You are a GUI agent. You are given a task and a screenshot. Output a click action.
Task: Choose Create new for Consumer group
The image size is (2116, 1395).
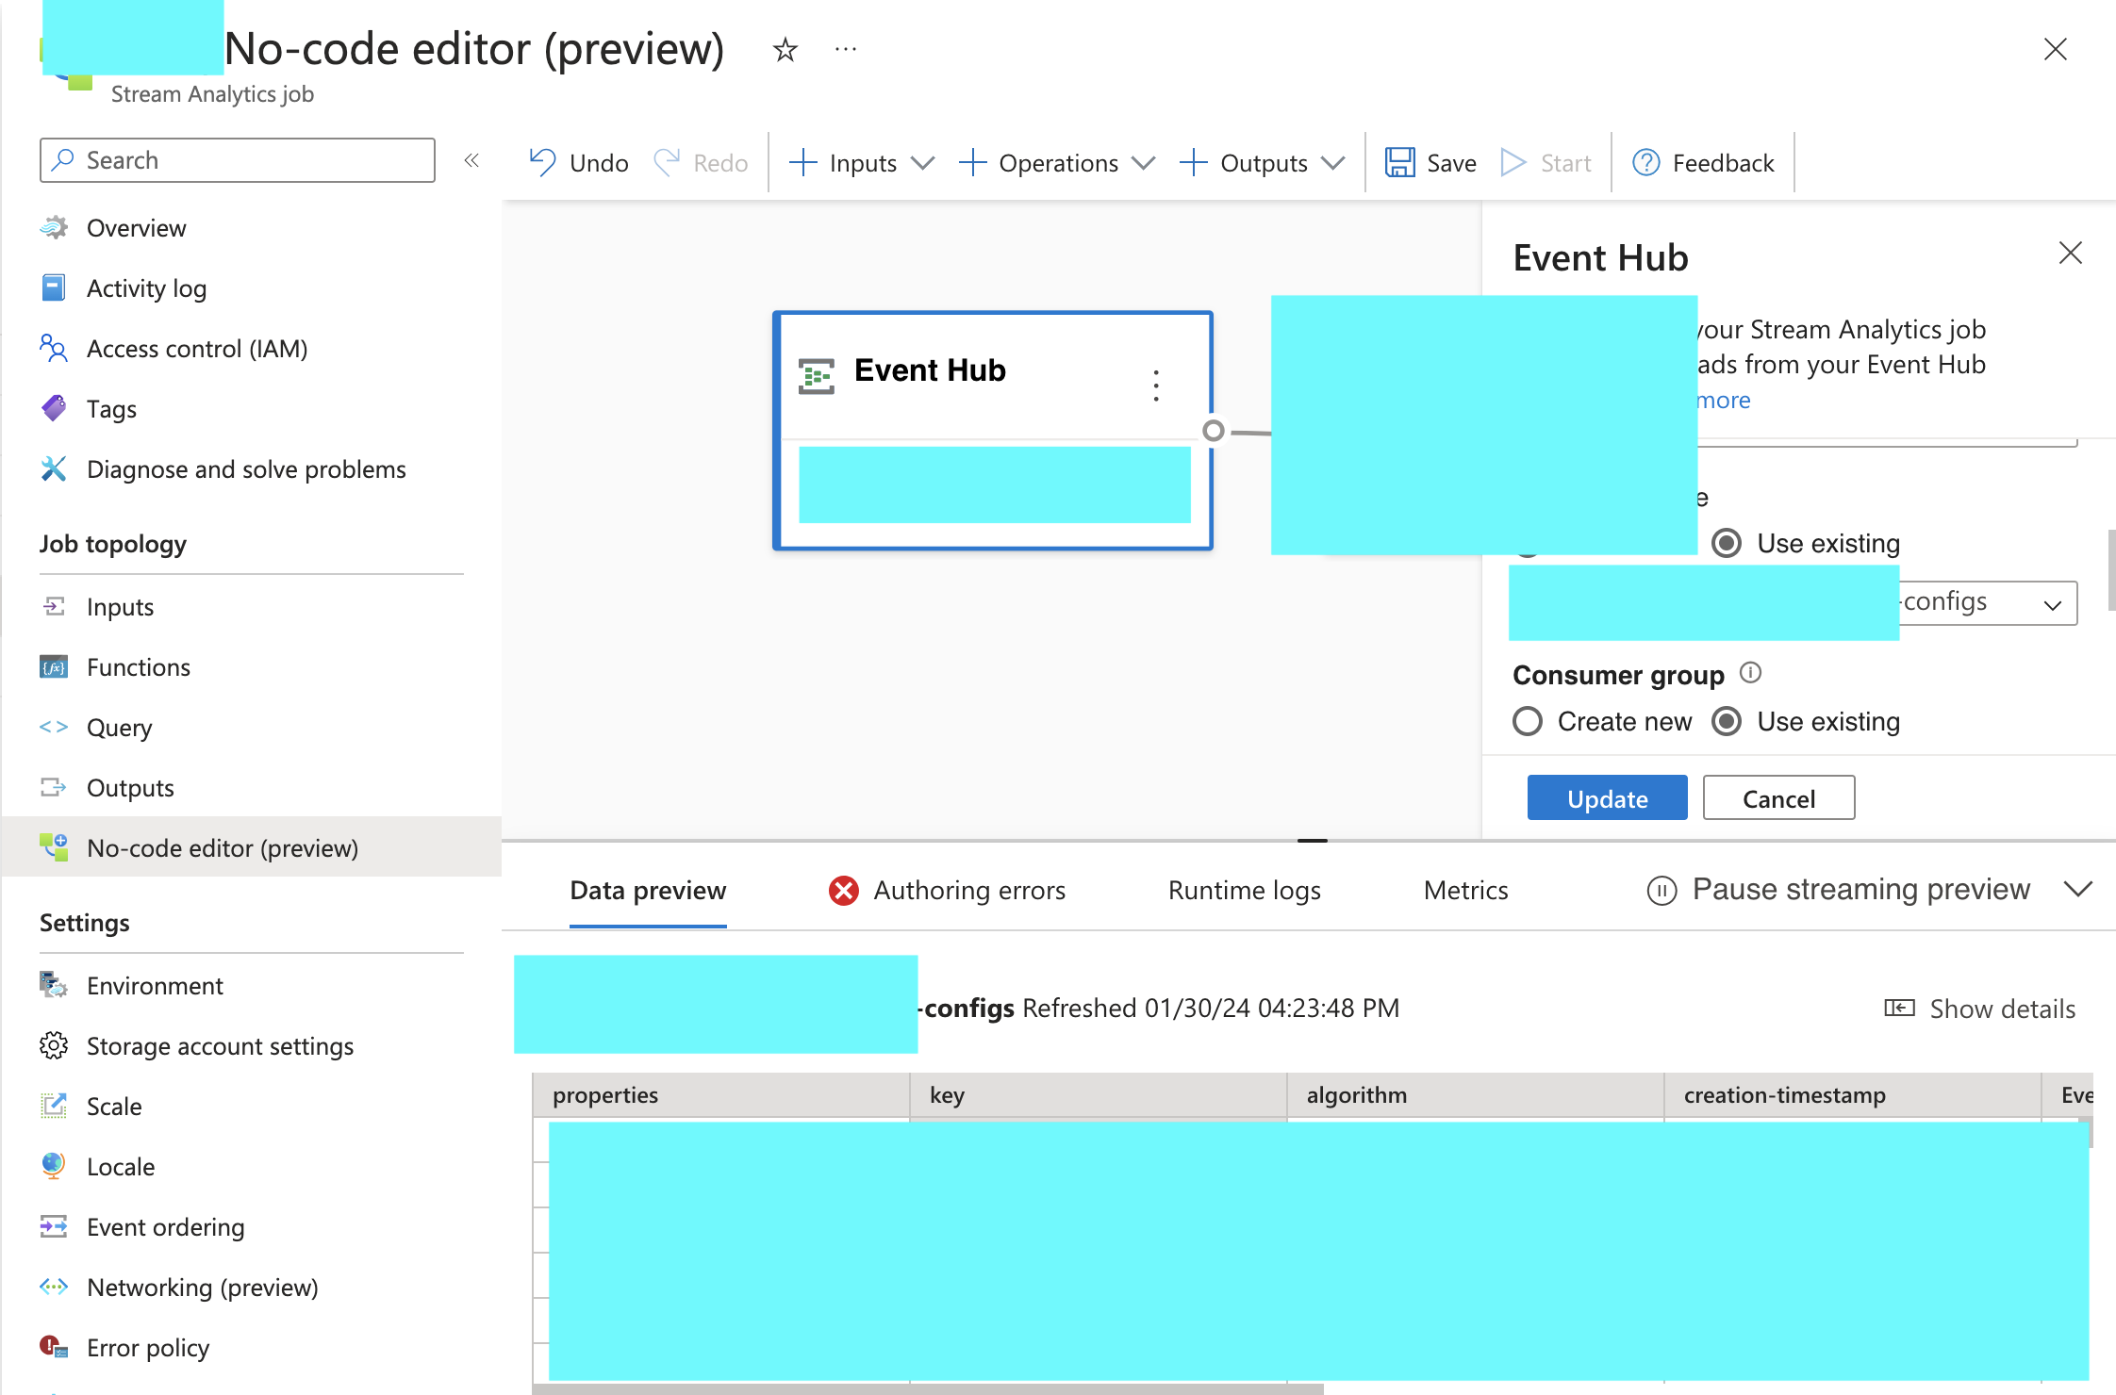coord(1528,721)
